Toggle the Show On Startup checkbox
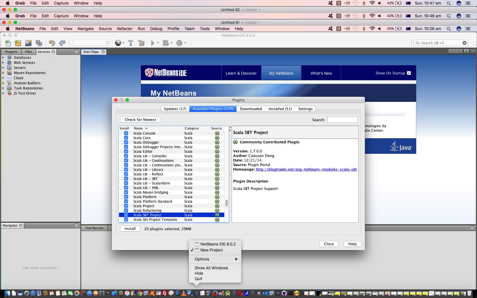This screenshot has width=477, height=298. pyautogui.click(x=409, y=73)
